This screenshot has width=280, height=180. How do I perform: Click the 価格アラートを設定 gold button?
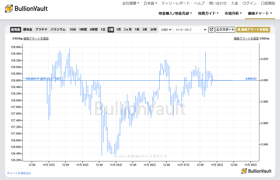pyautogui.click(x=253, y=30)
